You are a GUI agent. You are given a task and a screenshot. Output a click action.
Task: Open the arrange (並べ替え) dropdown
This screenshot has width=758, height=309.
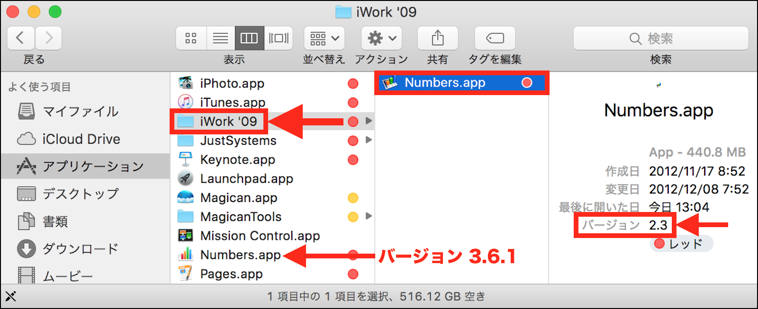click(x=324, y=38)
